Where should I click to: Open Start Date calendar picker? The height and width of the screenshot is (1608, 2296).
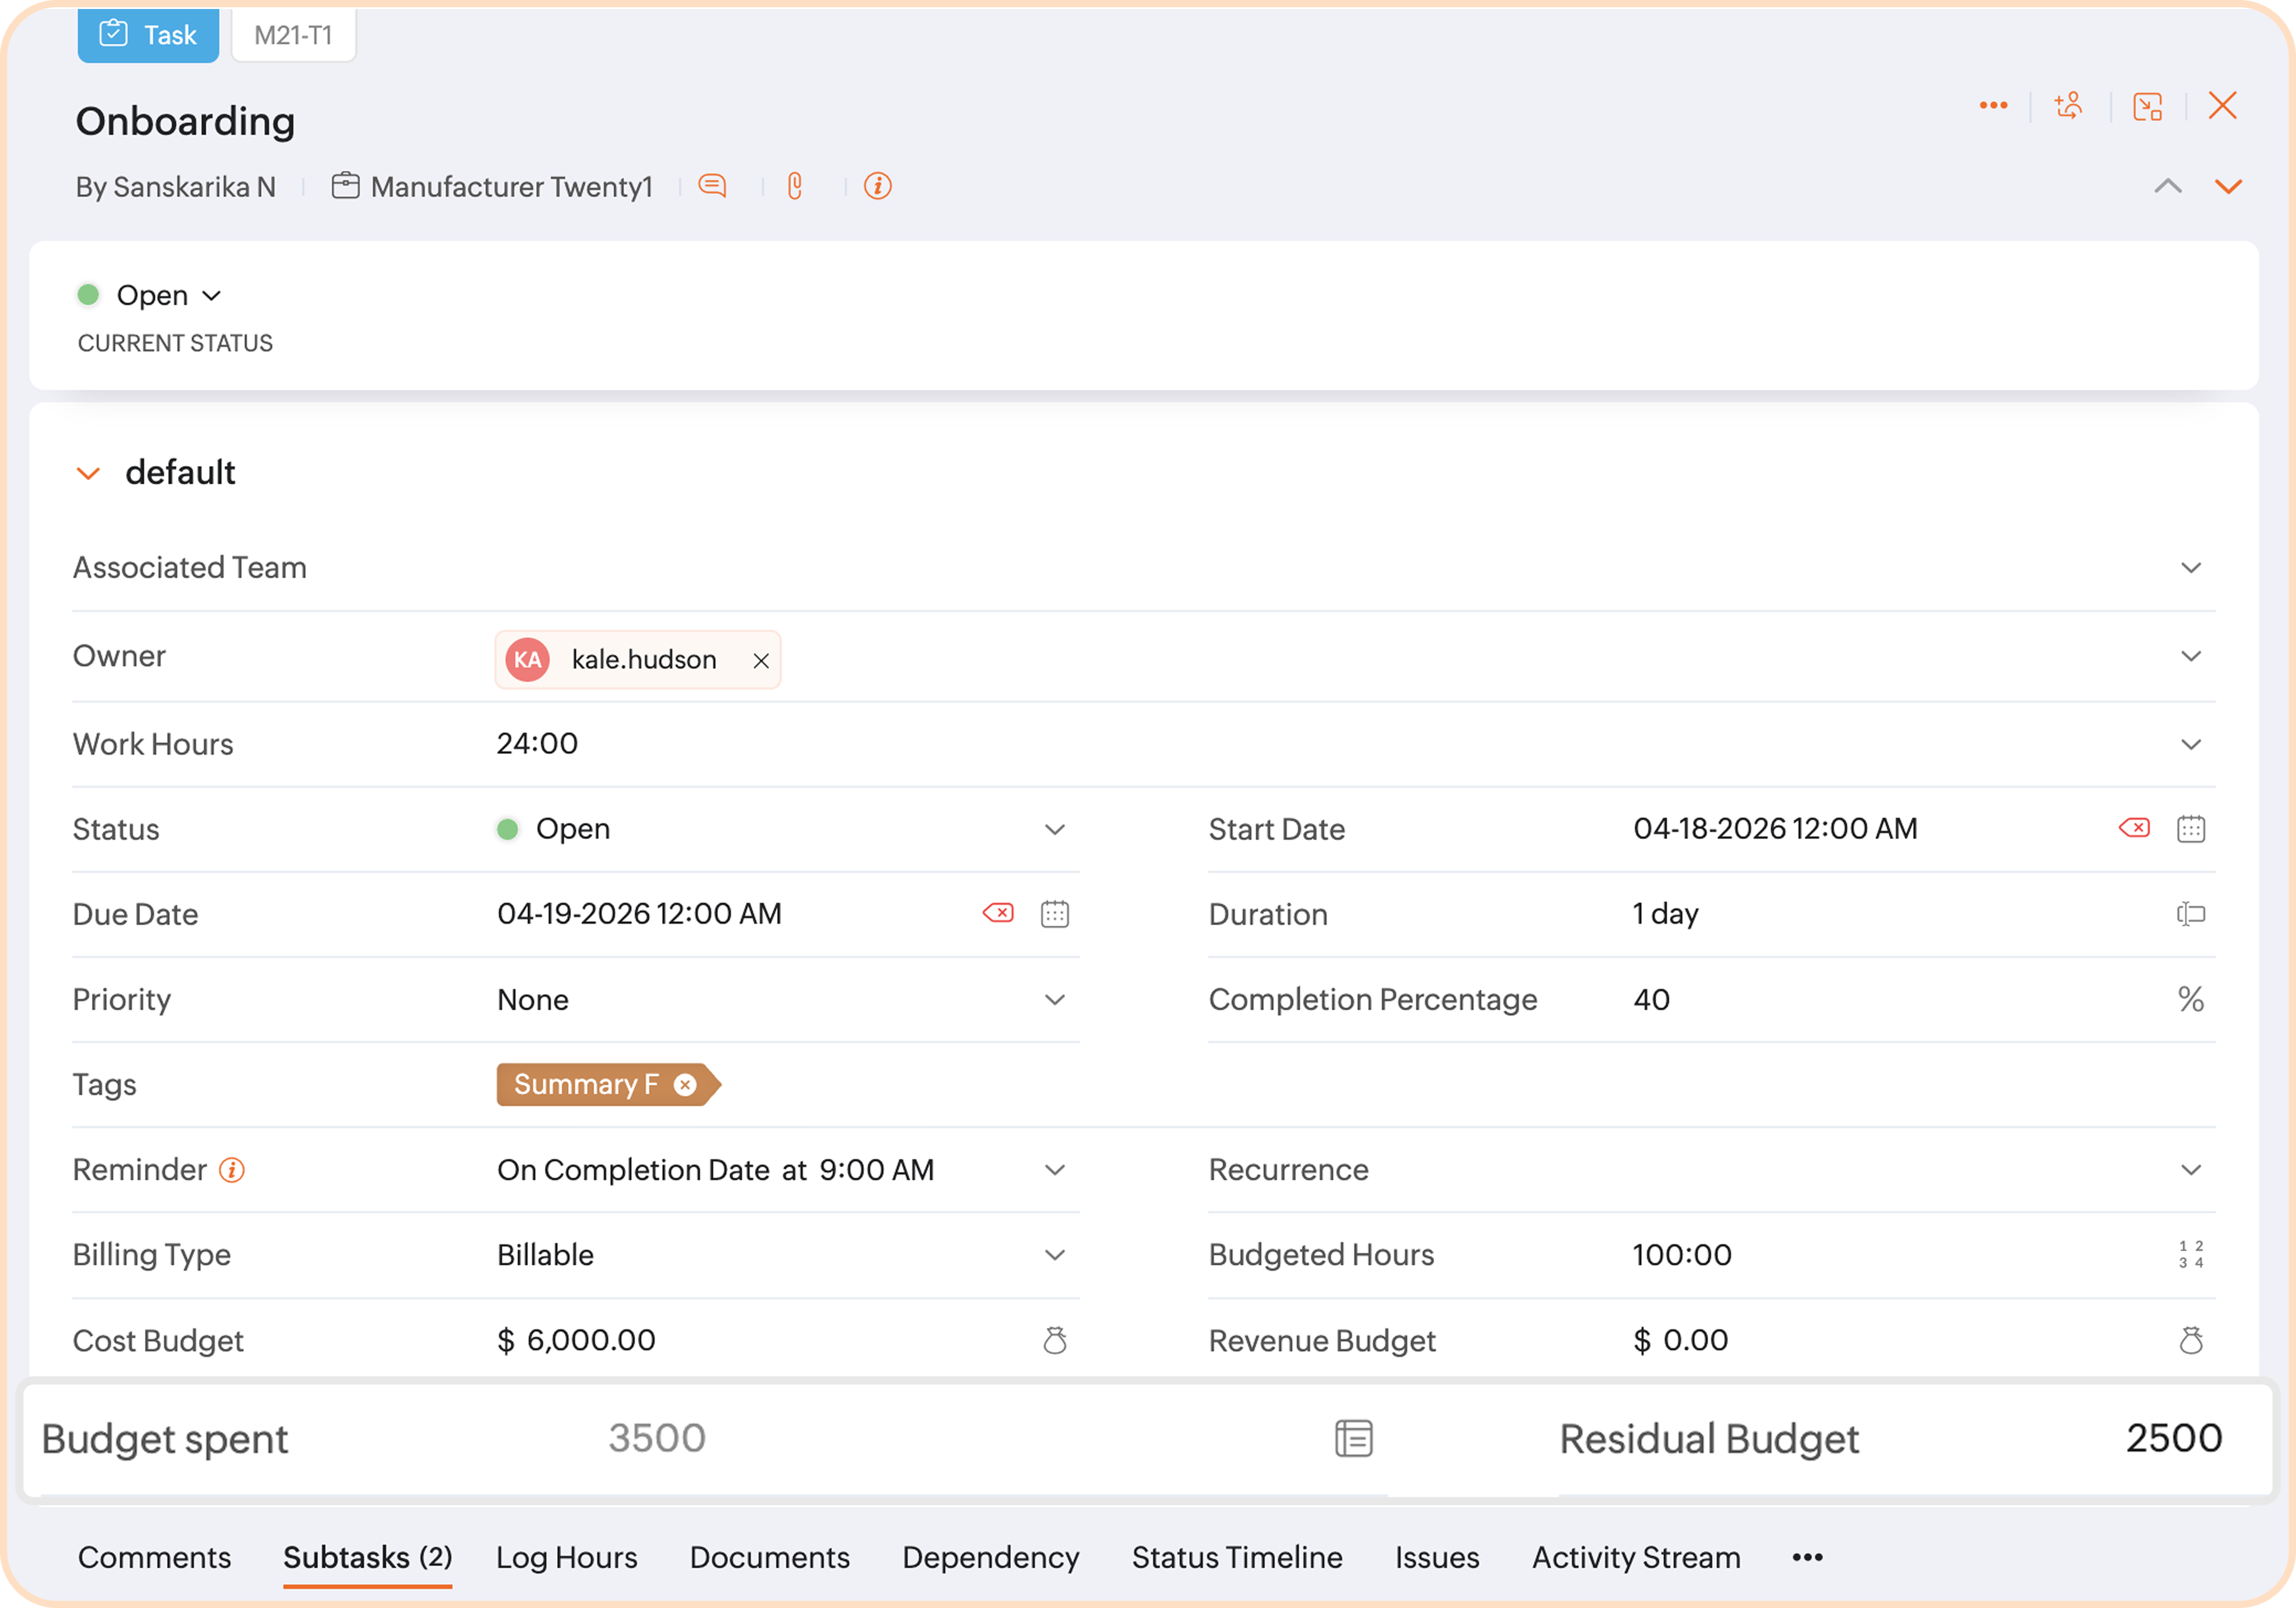point(2190,829)
